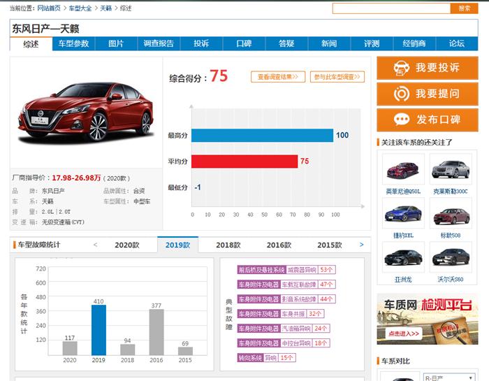
Task: Click the 标致508 text link
Action: [451, 236]
